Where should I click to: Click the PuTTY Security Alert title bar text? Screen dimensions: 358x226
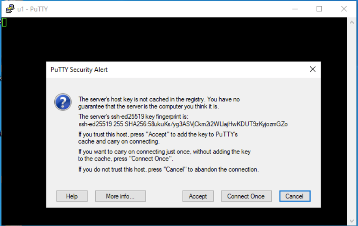coord(79,69)
